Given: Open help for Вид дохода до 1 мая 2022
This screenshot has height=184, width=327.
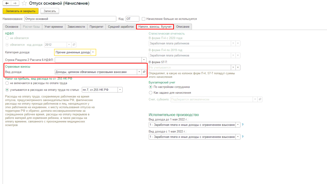Looking at the screenshot, I should point(242,125).
